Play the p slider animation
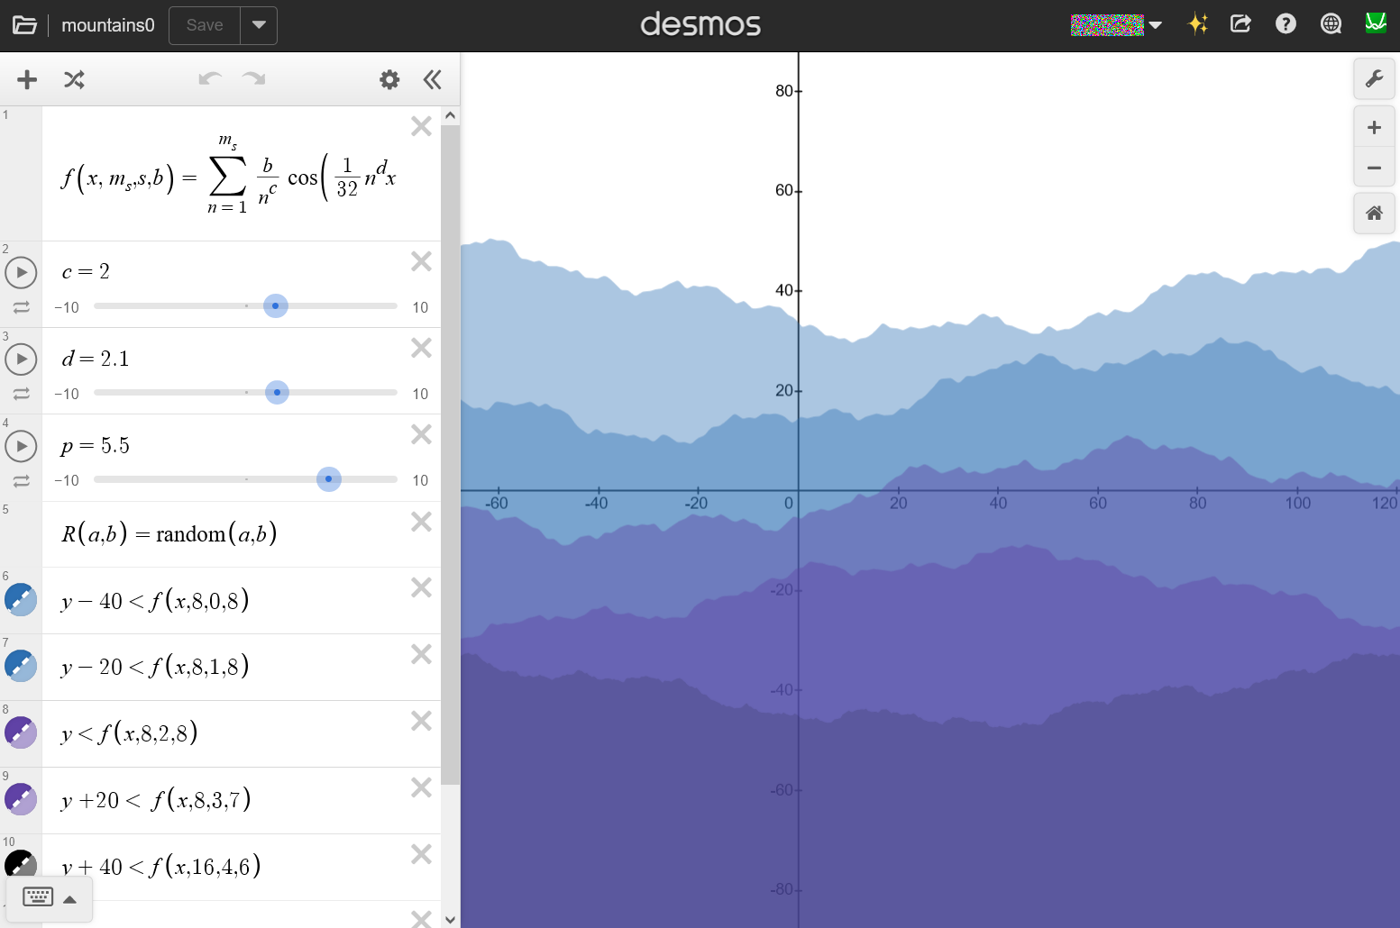Screen dimensions: 1400x928 point(21,446)
